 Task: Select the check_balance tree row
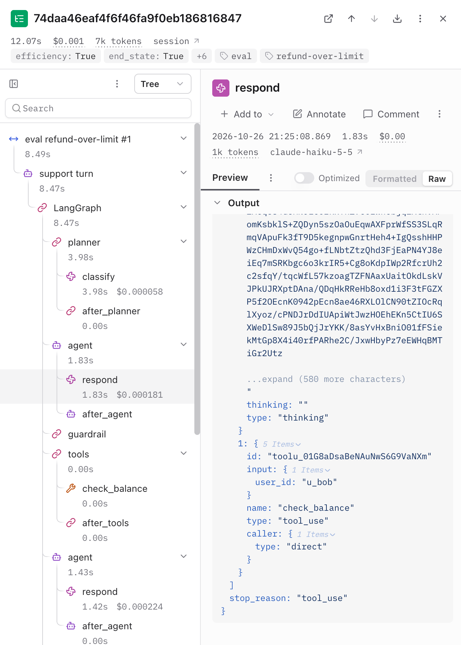pos(97,495)
